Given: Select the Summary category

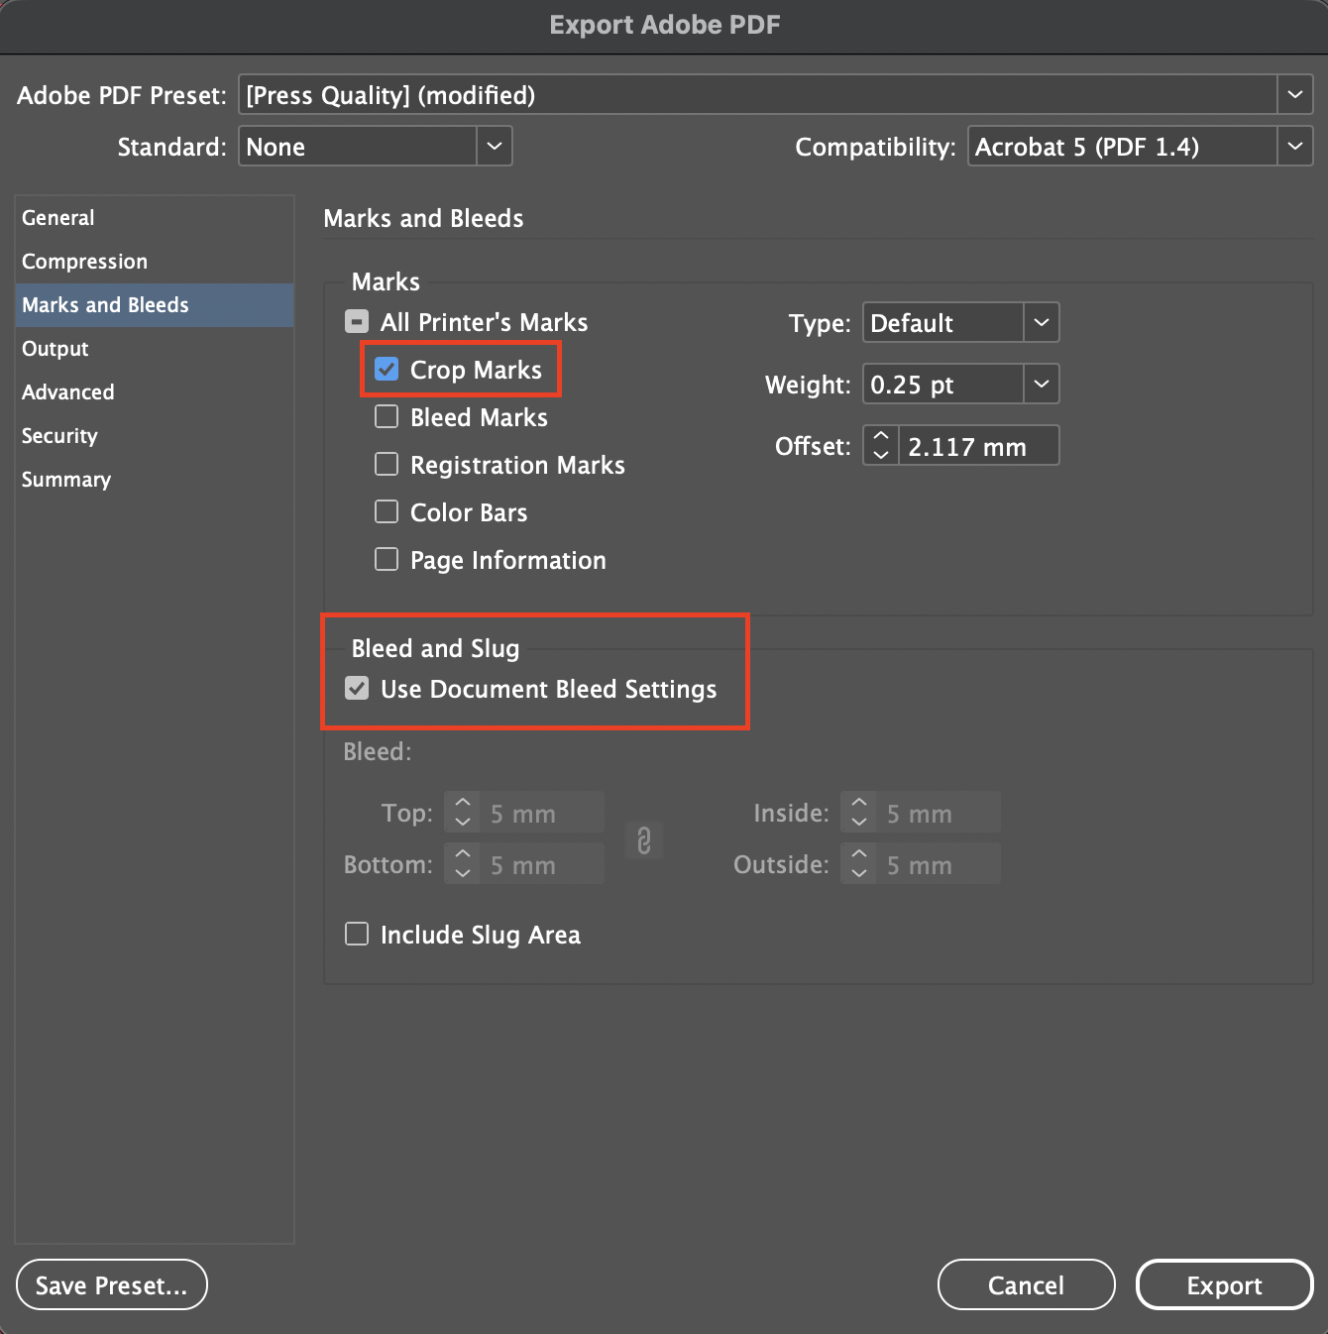Looking at the screenshot, I should 155,480.
